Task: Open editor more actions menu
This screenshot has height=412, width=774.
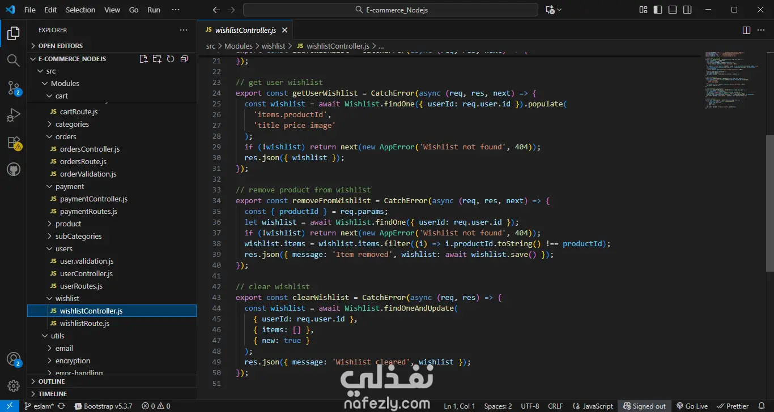Action: [x=762, y=30]
